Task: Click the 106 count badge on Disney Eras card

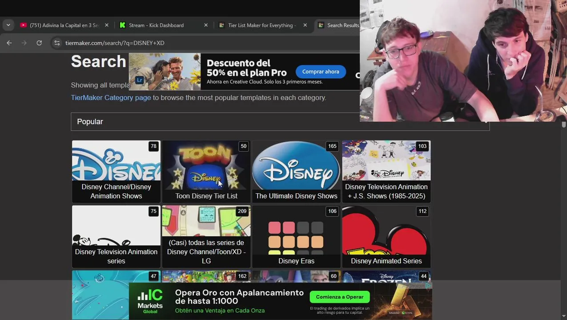Action: pos(332,211)
